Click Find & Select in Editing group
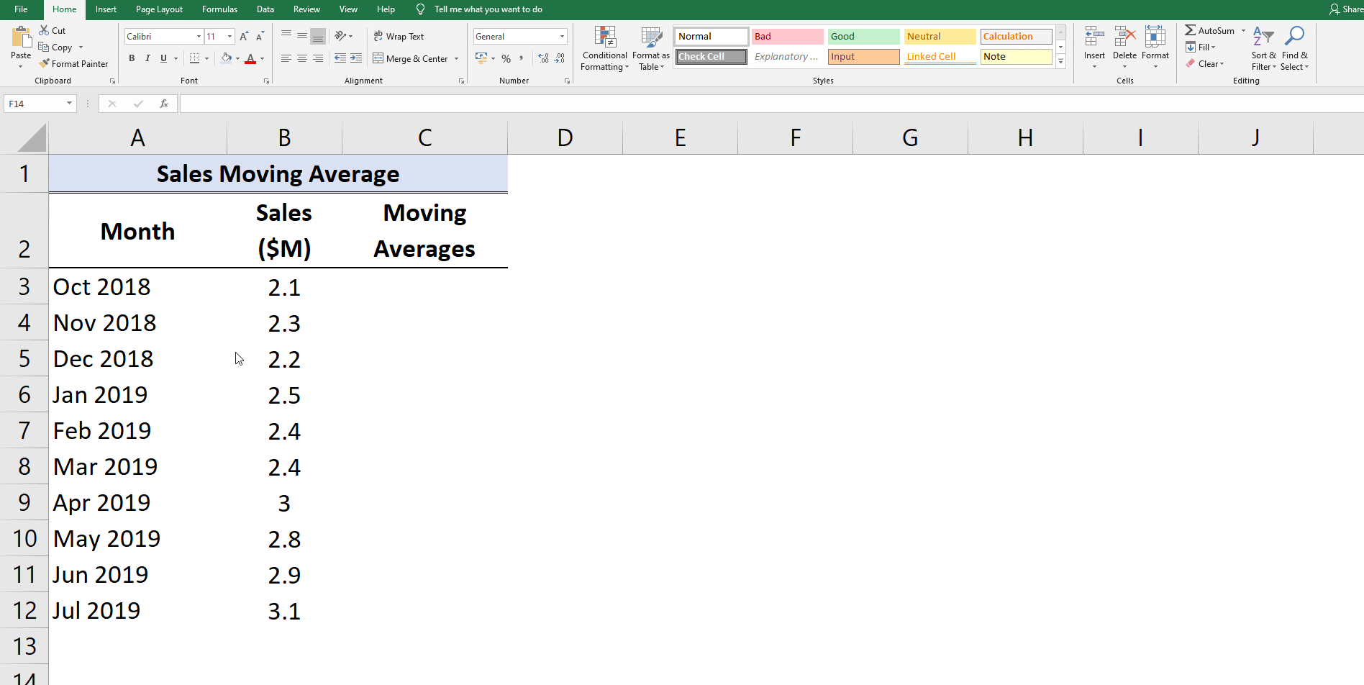 (1294, 48)
